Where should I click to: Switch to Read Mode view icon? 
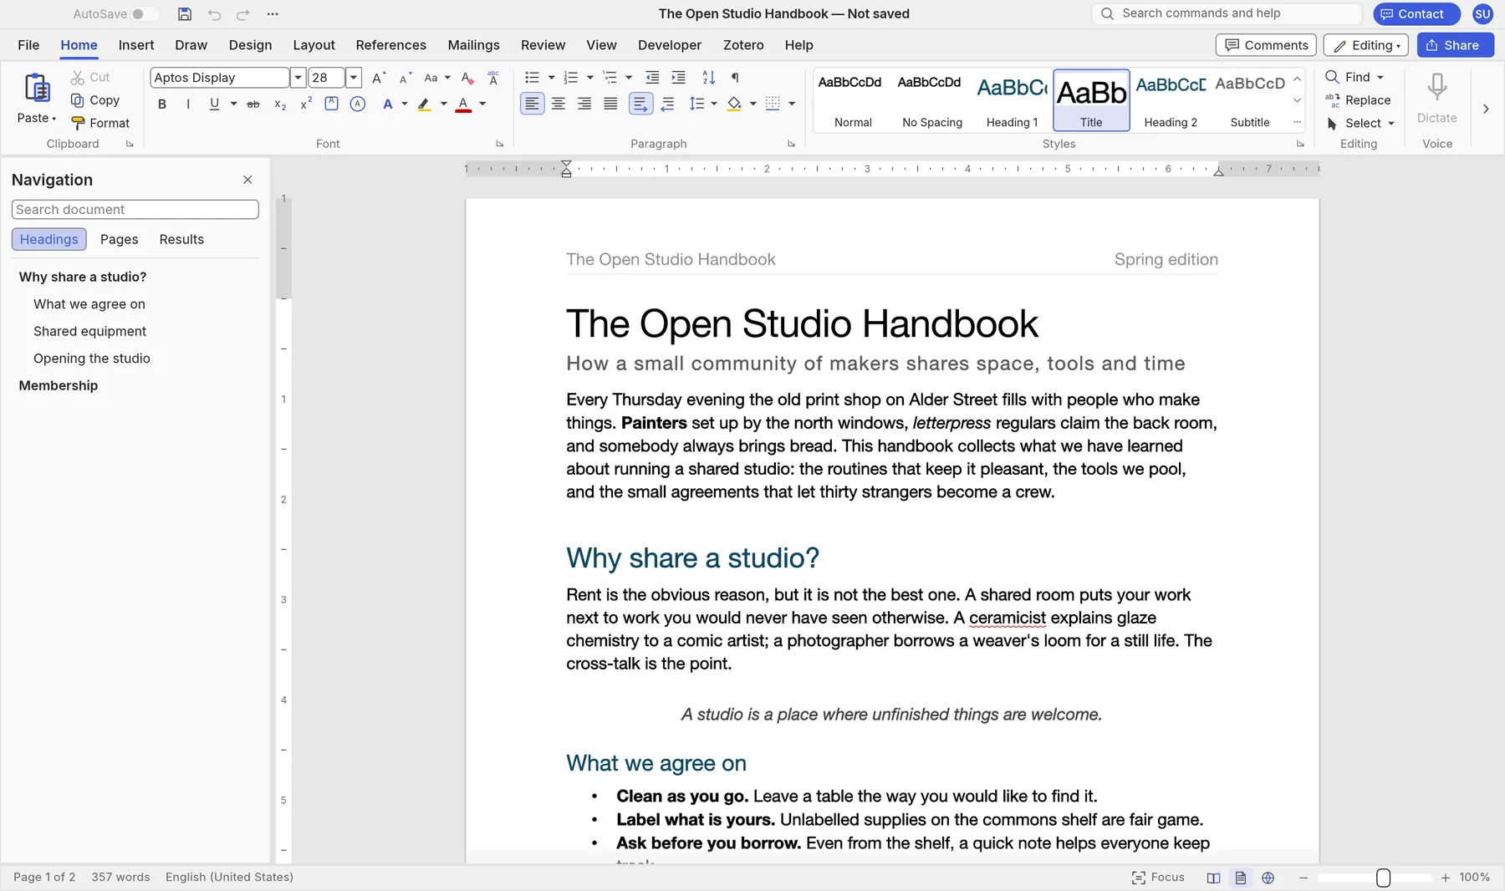1214,878
